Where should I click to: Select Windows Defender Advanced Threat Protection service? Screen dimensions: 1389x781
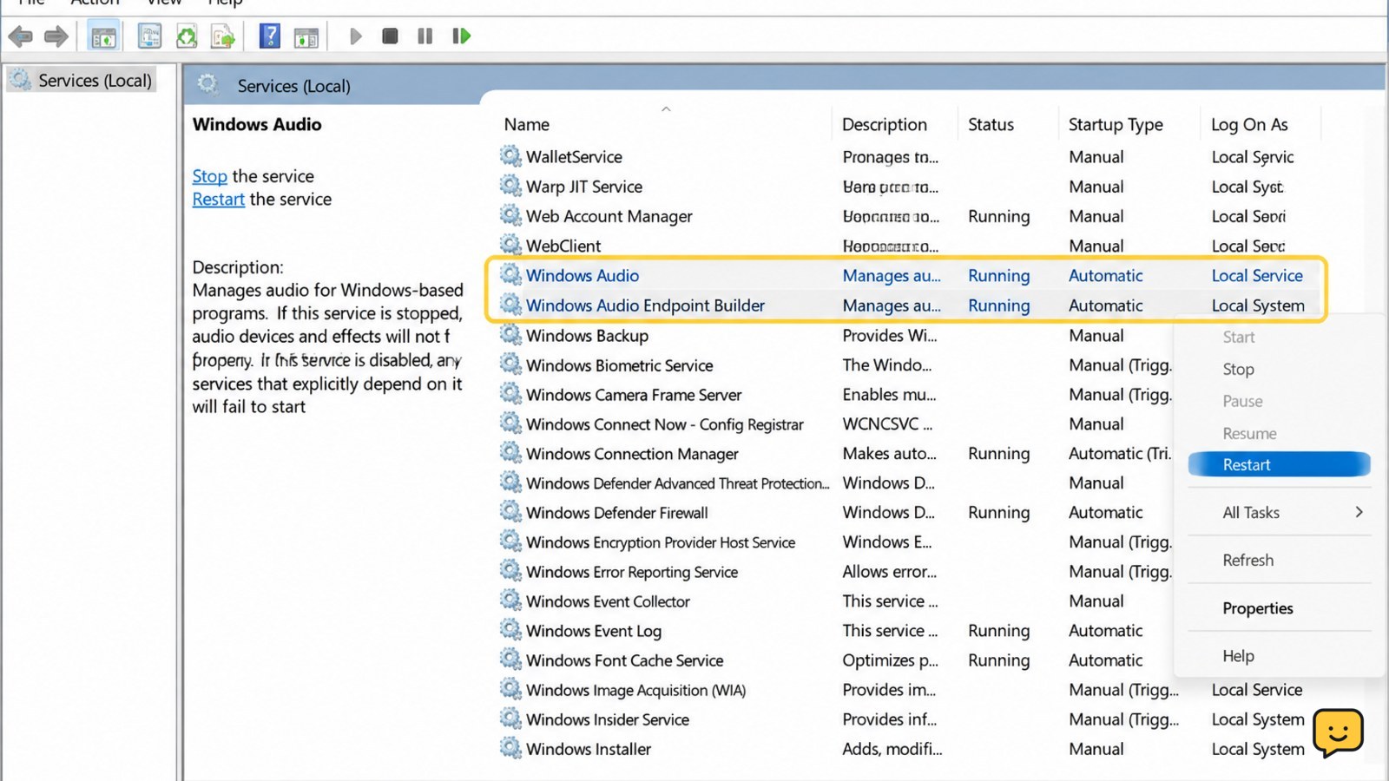coord(677,483)
